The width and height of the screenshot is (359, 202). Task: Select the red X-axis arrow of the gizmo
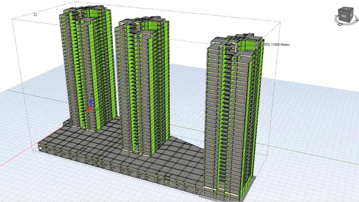point(87,110)
